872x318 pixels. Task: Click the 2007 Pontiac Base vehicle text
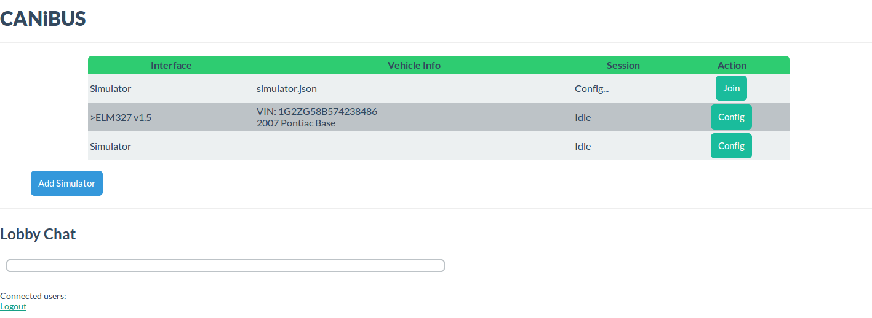[x=296, y=123]
